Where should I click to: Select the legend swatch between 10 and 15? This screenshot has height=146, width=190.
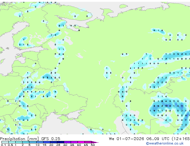[x=40, y=142]
